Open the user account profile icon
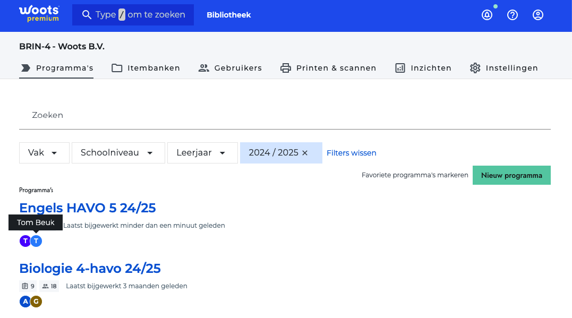The height and width of the screenshot is (318, 572). (538, 15)
